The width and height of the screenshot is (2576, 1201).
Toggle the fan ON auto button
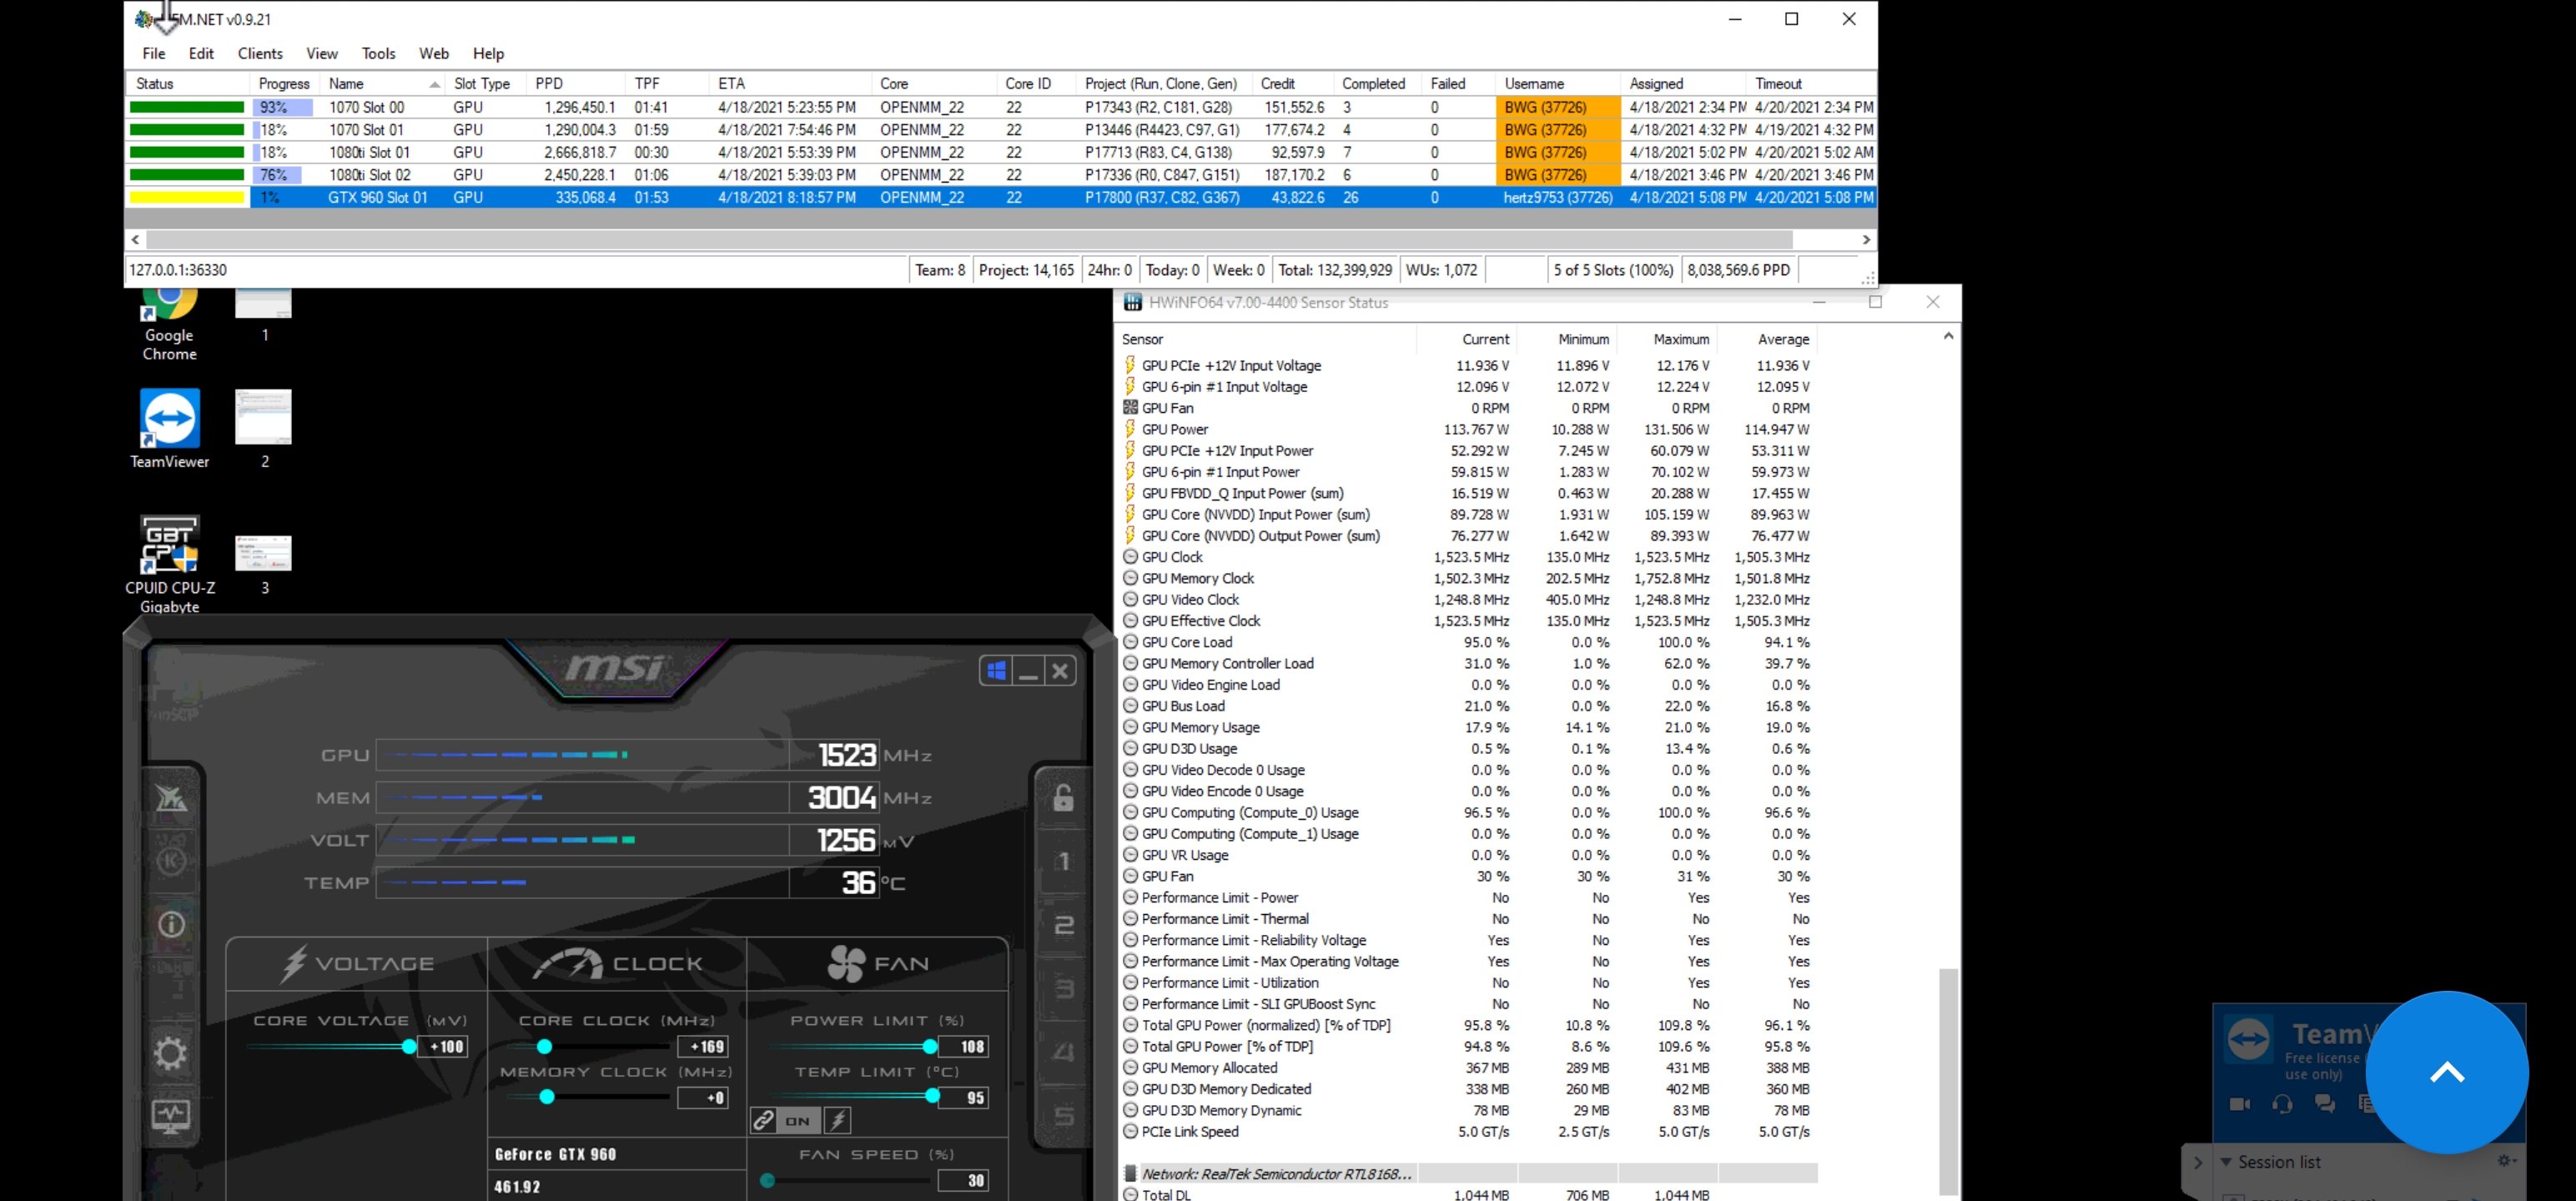coord(798,1121)
